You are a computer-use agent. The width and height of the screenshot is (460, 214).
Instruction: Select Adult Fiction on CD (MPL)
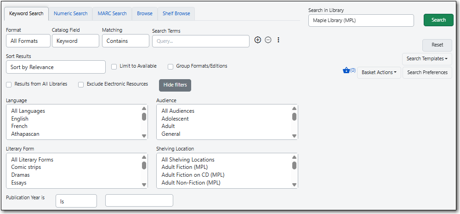click(193, 175)
